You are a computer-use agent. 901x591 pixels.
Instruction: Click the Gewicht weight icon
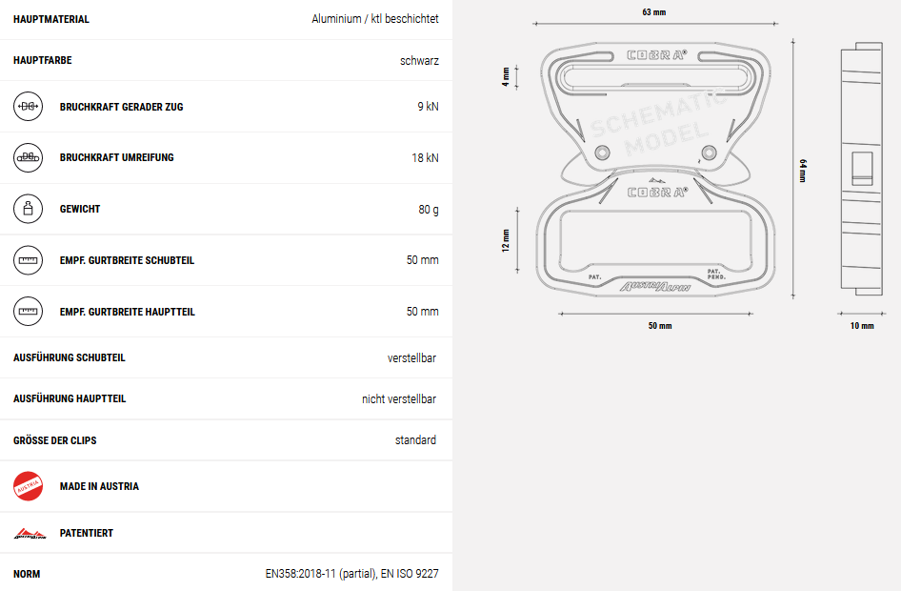click(x=29, y=209)
